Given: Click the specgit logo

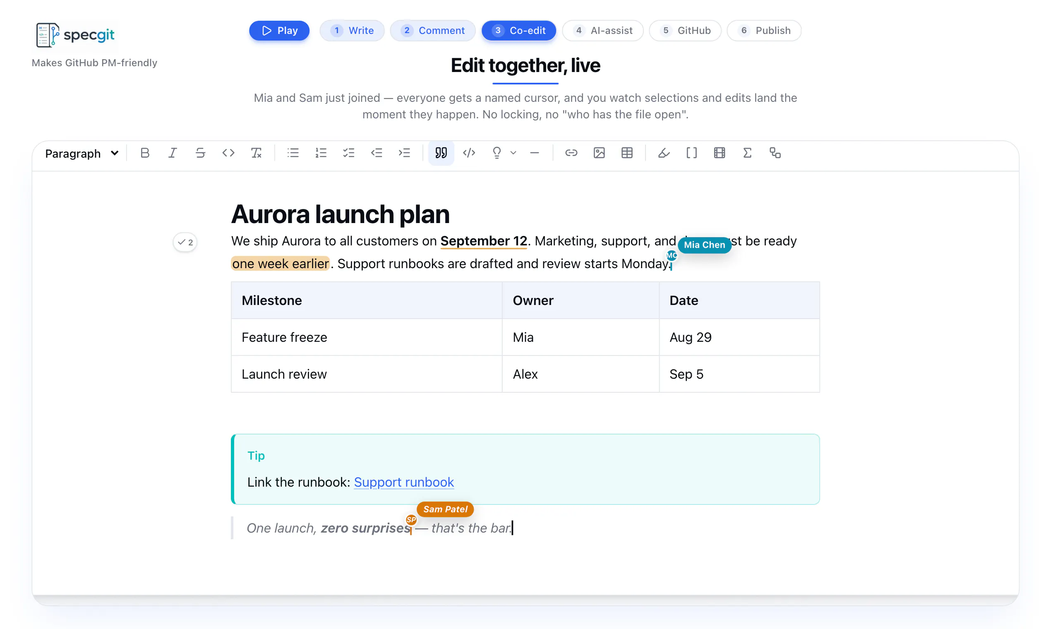Looking at the screenshot, I should pos(75,35).
